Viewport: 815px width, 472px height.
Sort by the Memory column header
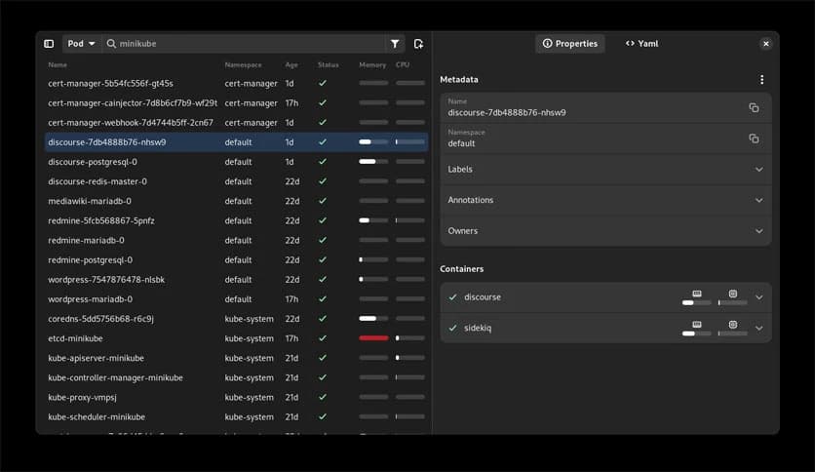click(x=372, y=65)
